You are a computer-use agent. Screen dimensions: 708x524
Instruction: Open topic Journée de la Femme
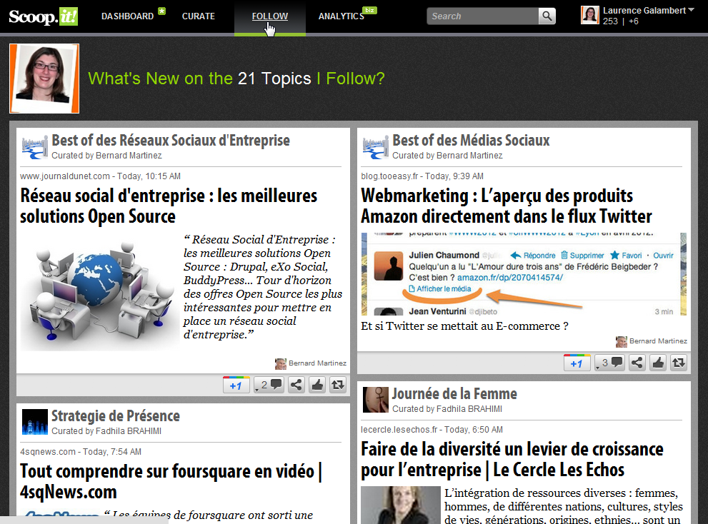point(454,393)
